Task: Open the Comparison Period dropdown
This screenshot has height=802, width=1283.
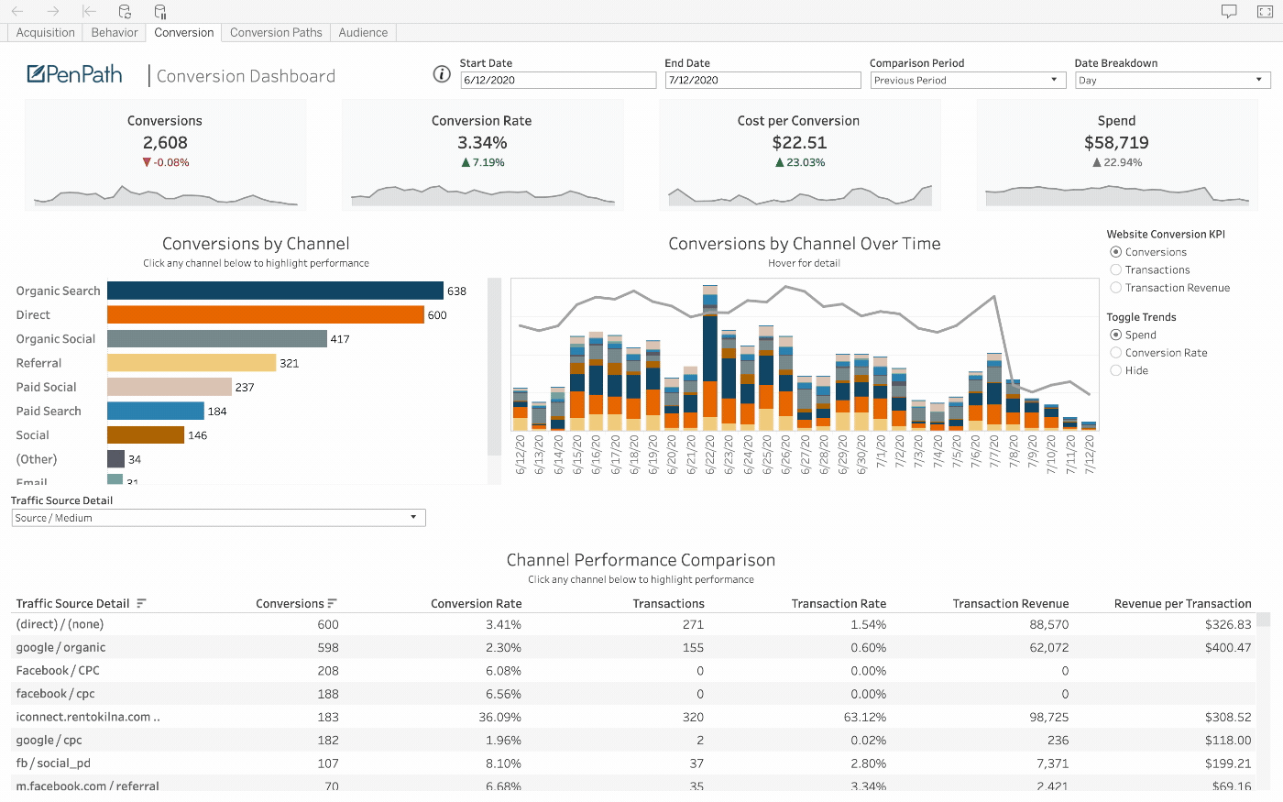Action: tap(966, 81)
